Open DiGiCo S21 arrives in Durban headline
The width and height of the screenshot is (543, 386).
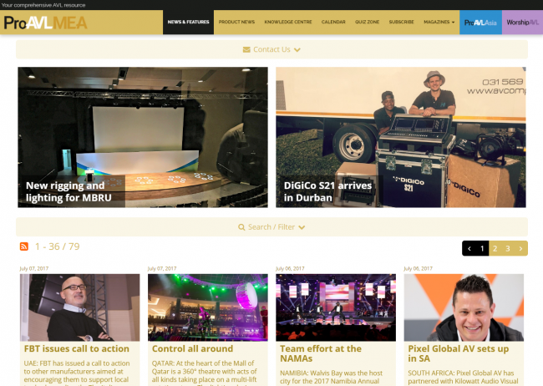tap(327, 191)
